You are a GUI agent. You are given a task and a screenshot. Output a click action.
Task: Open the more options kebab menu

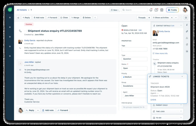(x=95, y=17)
